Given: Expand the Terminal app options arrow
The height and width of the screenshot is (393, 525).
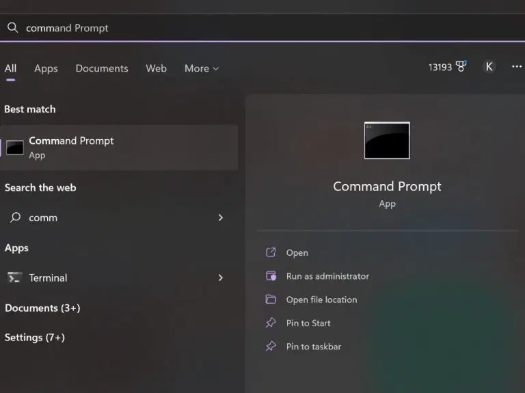Looking at the screenshot, I should (220, 278).
